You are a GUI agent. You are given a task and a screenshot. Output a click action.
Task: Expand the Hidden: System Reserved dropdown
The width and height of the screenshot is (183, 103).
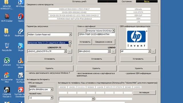click(70, 34)
